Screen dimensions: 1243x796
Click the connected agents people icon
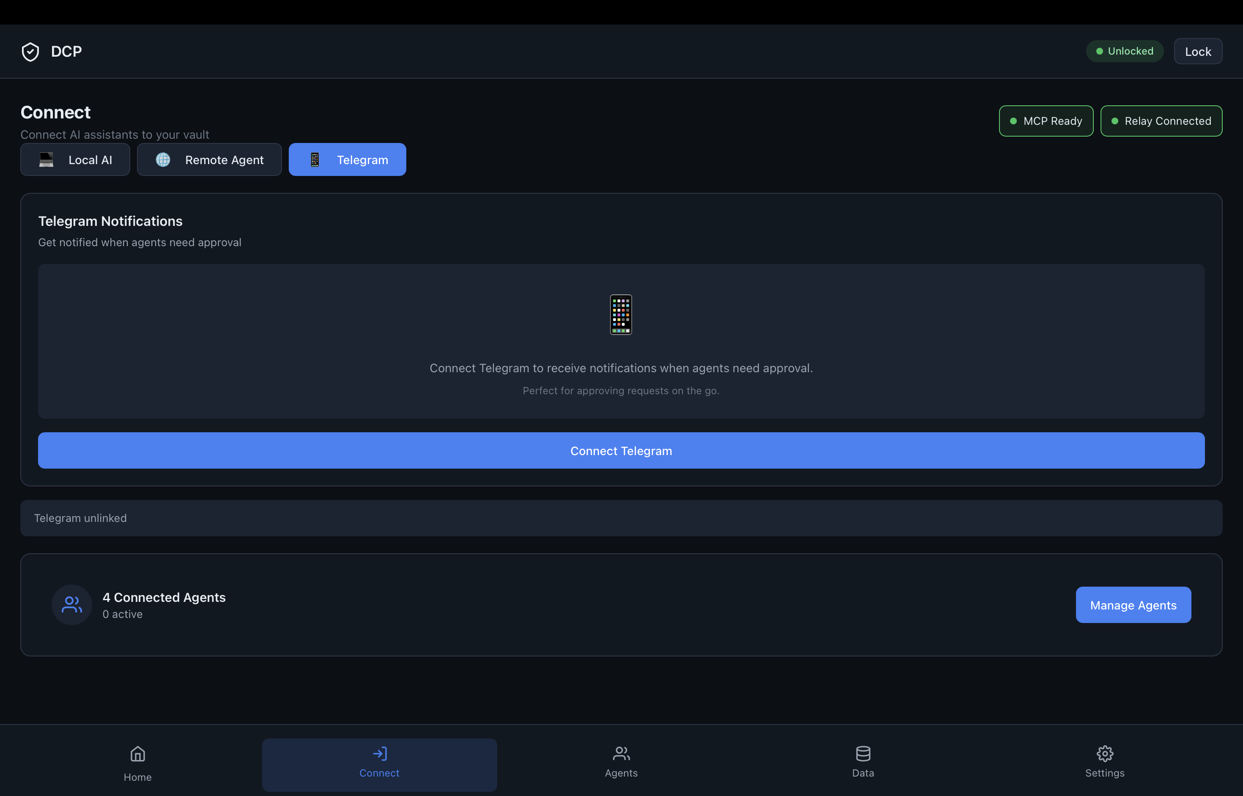point(72,605)
